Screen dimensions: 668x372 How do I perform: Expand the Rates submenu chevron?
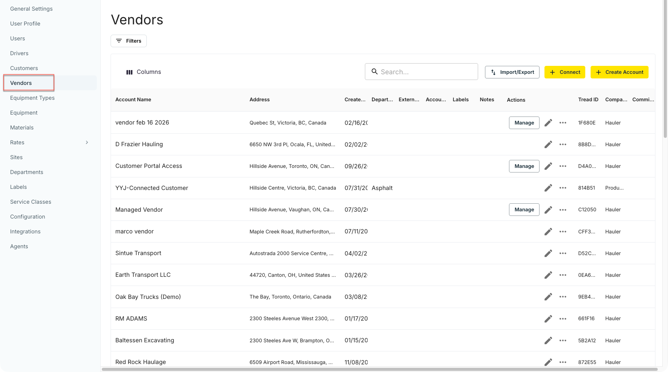point(87,142)
